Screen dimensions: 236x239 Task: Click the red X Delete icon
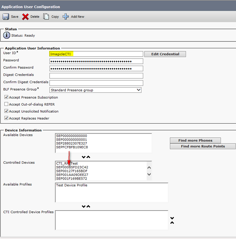(x=25, y=17)
